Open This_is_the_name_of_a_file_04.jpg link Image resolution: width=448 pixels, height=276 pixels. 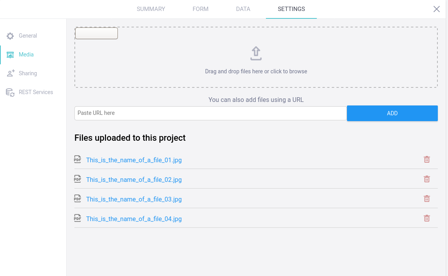pos(134,219)
